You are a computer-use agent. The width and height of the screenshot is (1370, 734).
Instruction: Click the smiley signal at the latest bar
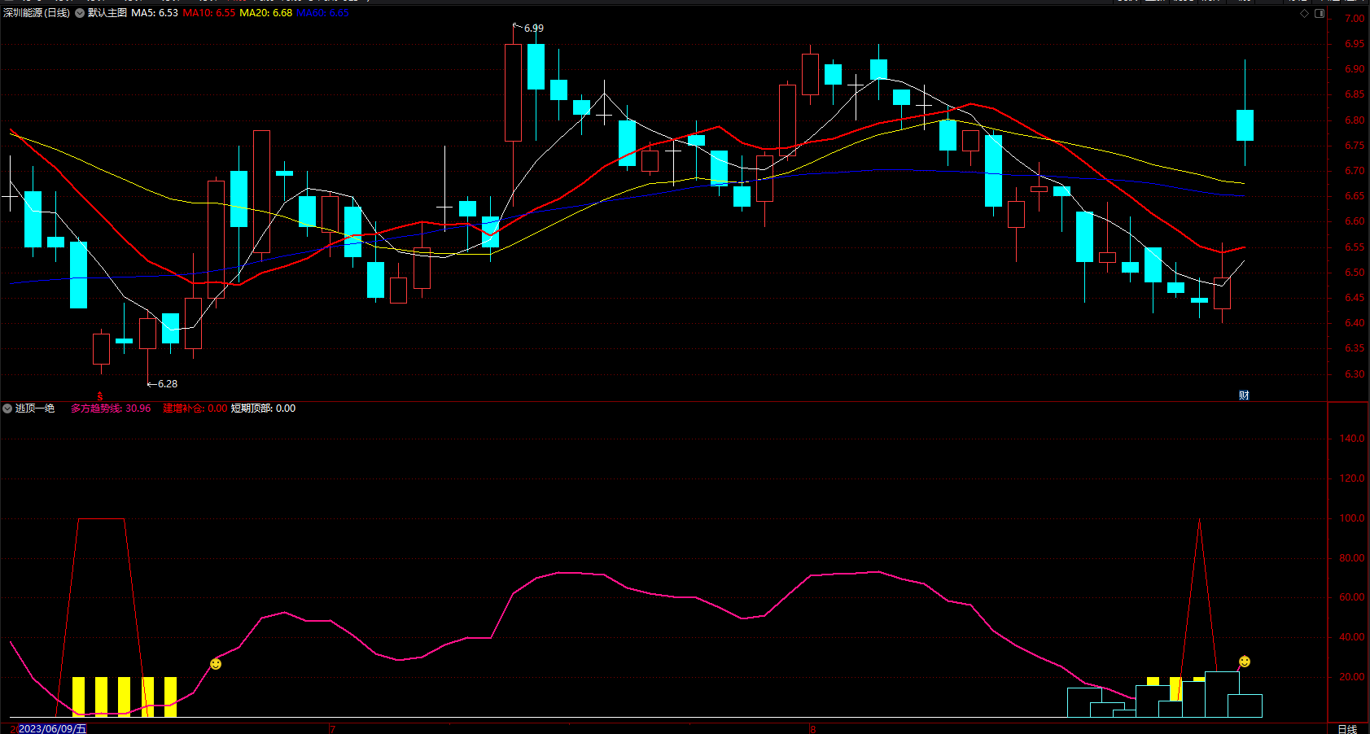click(x=1245, y=662)
